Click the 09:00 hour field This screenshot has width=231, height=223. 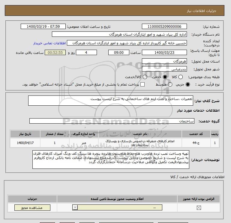pos(119,52)
